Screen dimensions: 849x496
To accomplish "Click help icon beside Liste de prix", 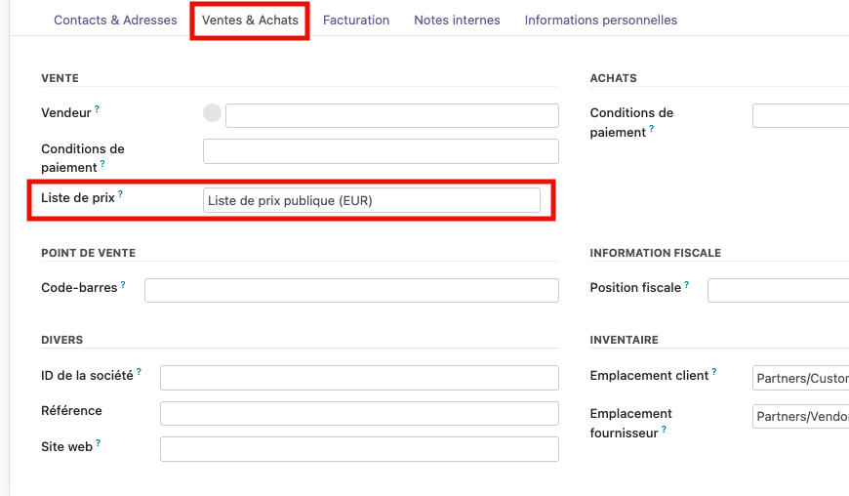I will pos(121,194).
